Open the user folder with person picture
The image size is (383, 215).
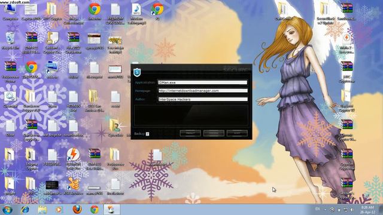pyautogui.click(x=115, y=126)
